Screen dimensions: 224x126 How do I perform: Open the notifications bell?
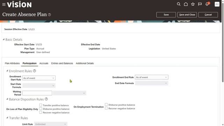coord(207,4)
